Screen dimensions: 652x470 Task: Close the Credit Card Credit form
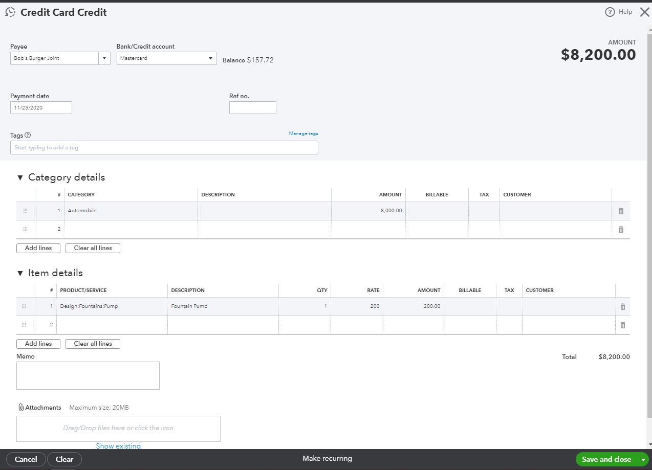[644, 12]
